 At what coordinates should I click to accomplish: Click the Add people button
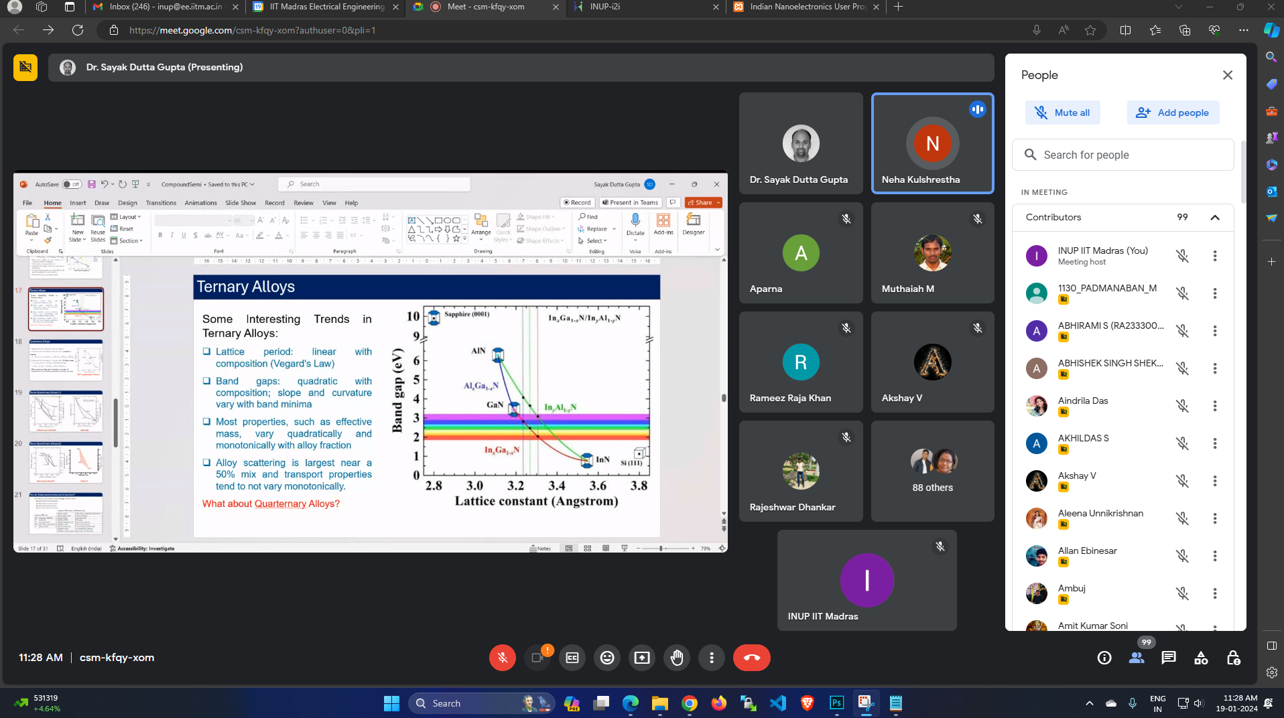click(x=1173, y=113)
